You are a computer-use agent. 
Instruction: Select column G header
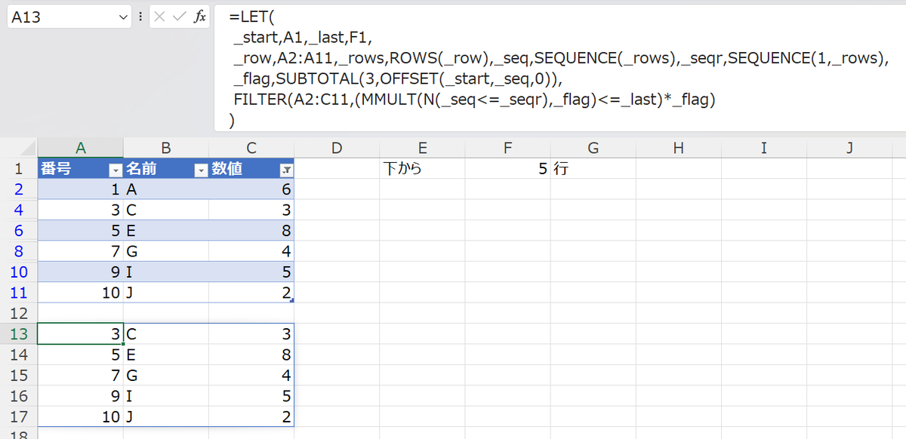coord(593,149)
